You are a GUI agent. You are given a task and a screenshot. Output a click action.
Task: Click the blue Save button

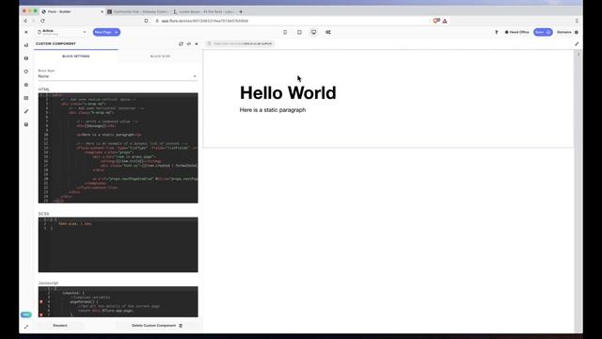543,32
